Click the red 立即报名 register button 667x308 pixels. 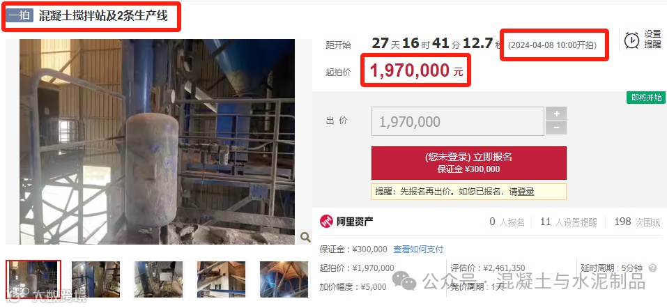(x=469, y=163)
